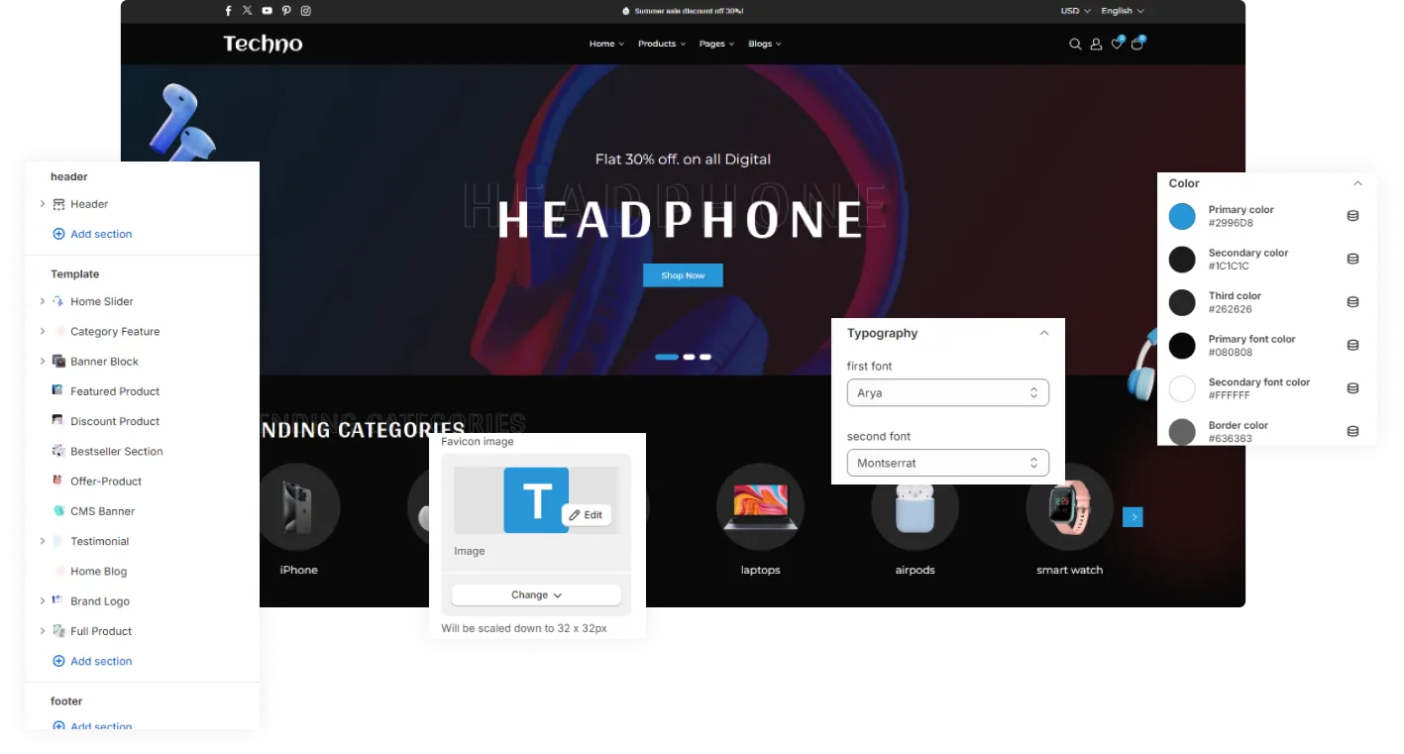Open the shopping cart icon
The width and height of the screenshot is (1404, 754).
1137,44
